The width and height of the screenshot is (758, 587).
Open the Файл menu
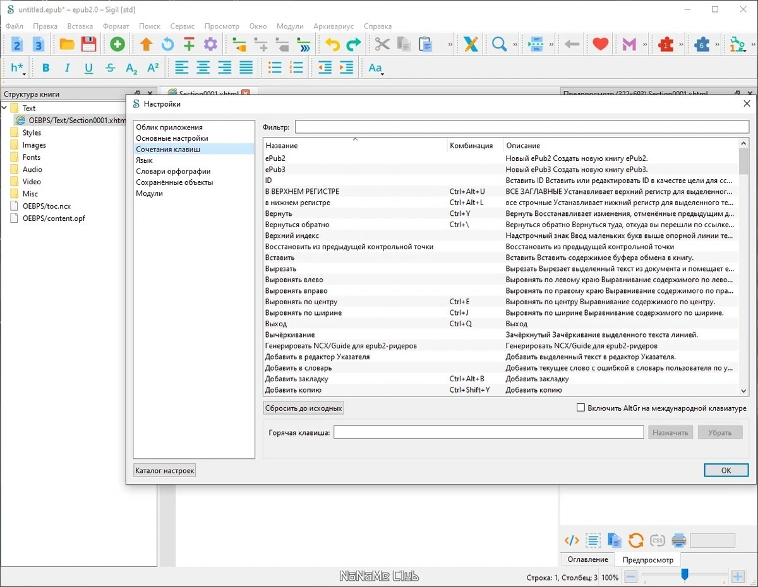[15, 27]
